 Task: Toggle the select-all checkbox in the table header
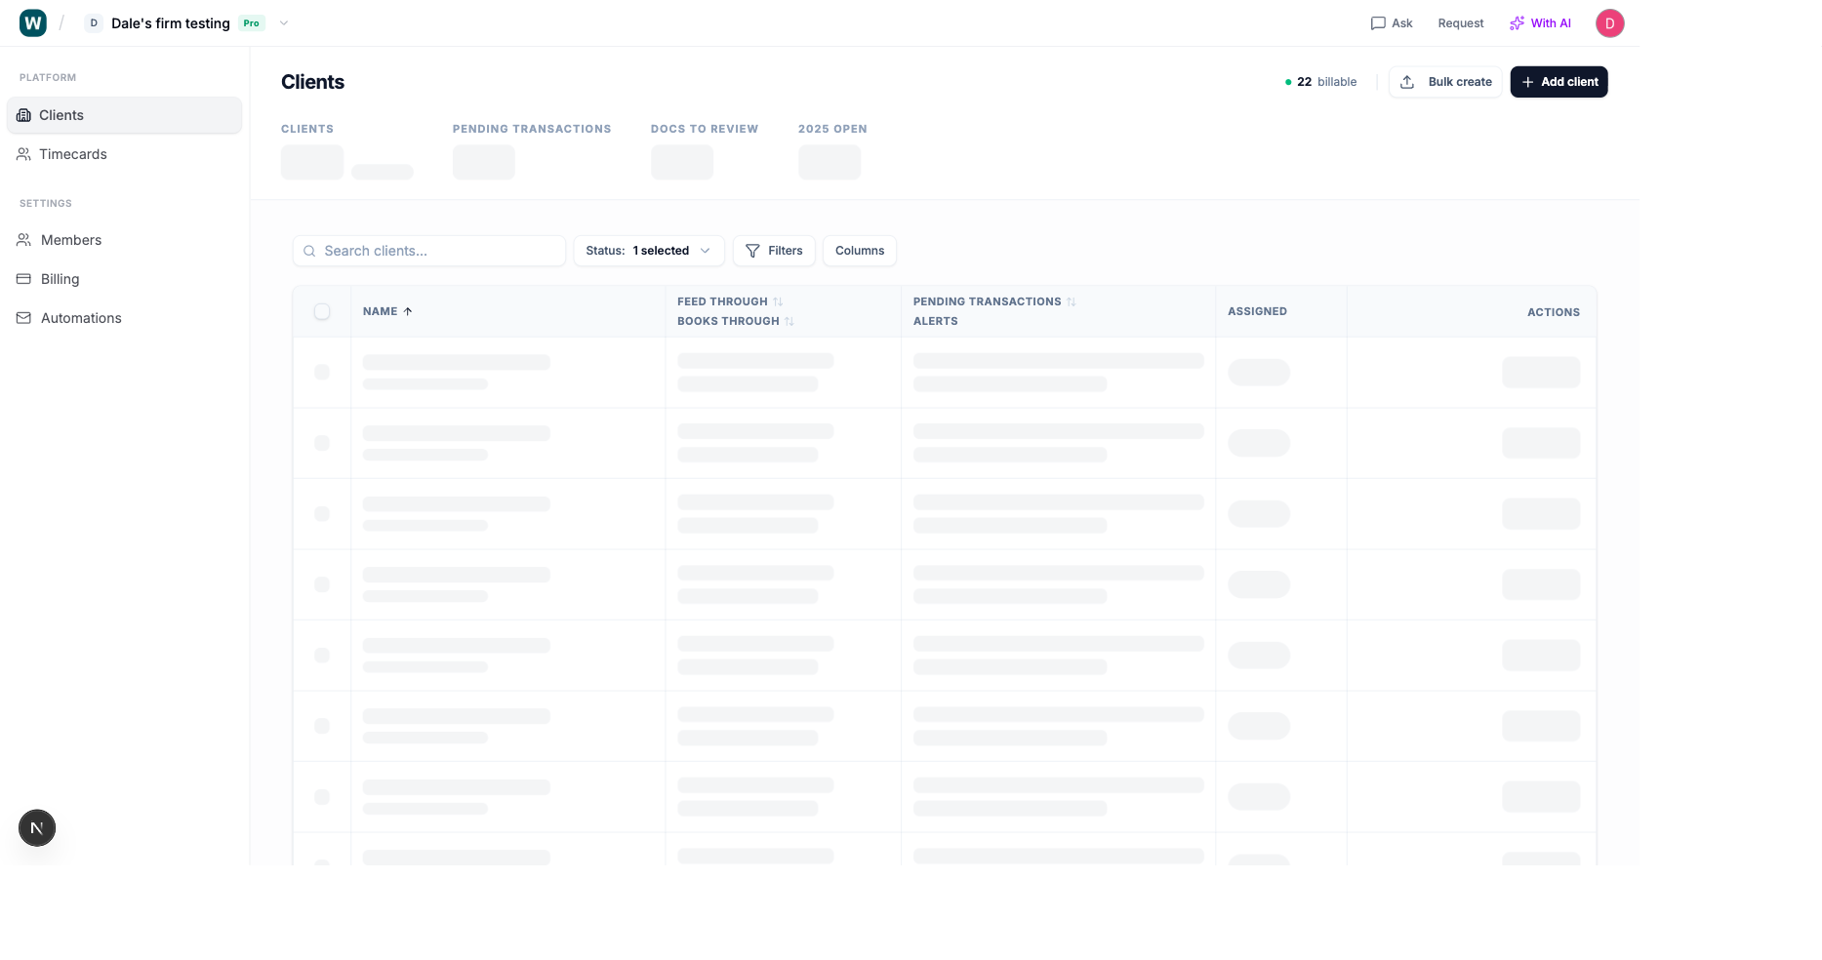322,311
